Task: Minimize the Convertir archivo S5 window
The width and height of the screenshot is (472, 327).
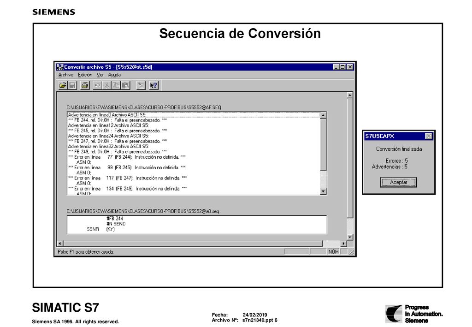Action: click(x=336, y=67)
